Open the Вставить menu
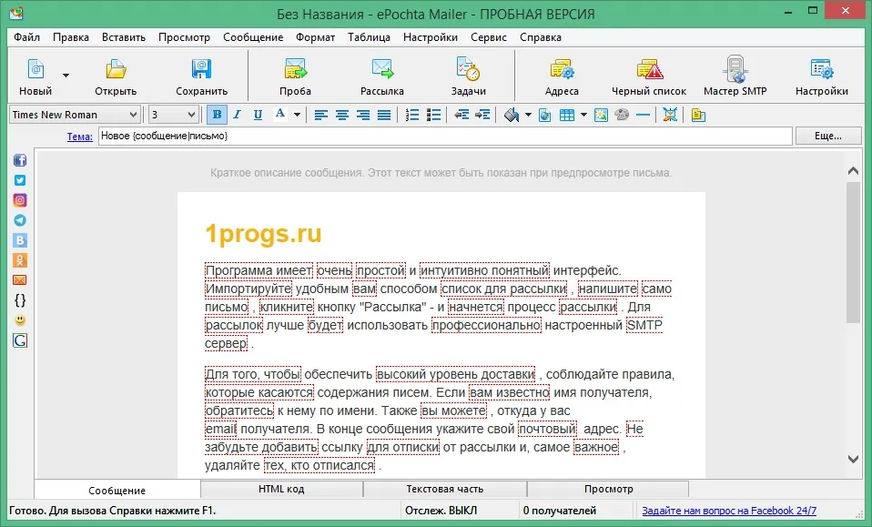872x527 pixels. click(x=124, y=37)
